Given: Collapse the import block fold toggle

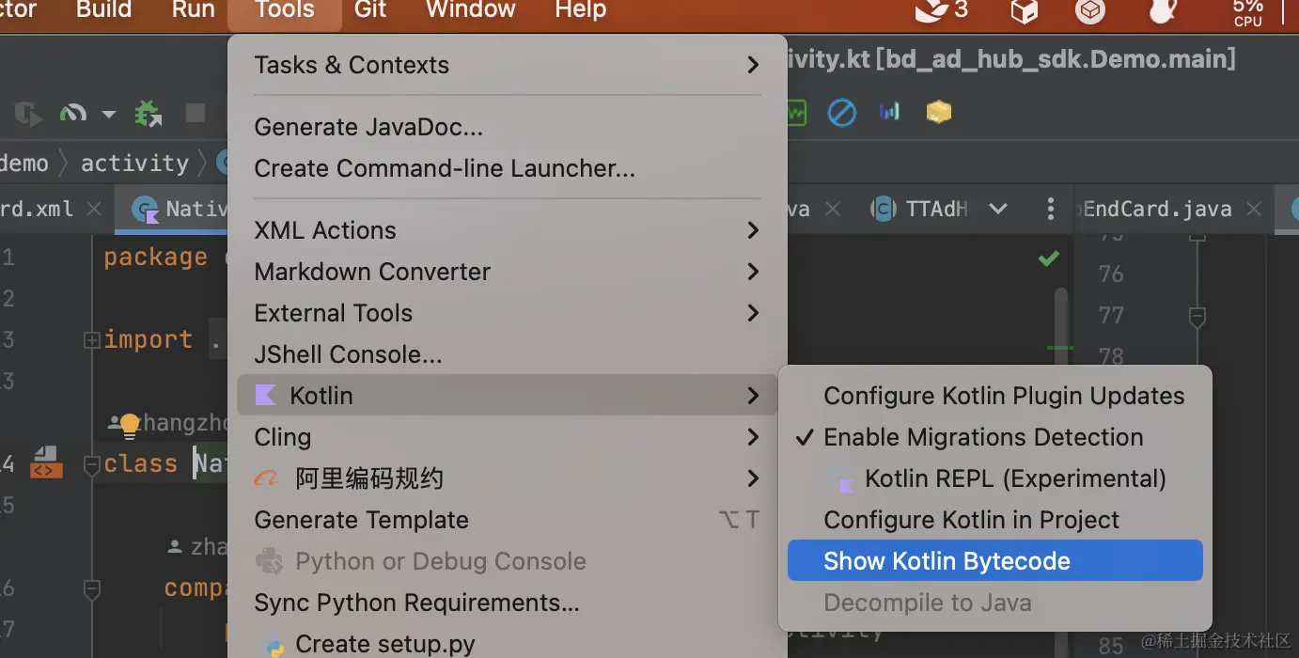Looking at the screenshot, I should [92, 340].
